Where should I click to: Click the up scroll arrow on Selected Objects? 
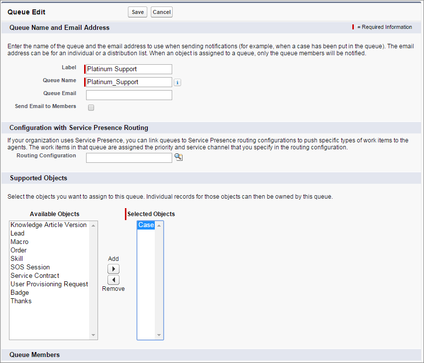[160, 225]
